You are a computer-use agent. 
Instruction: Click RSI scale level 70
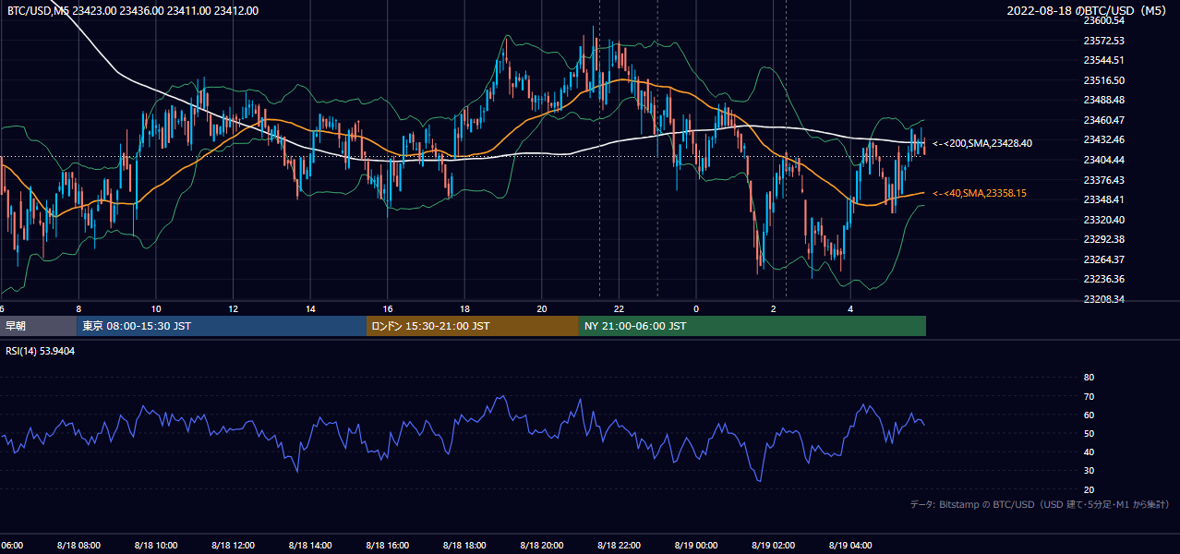click(1089, 396)
